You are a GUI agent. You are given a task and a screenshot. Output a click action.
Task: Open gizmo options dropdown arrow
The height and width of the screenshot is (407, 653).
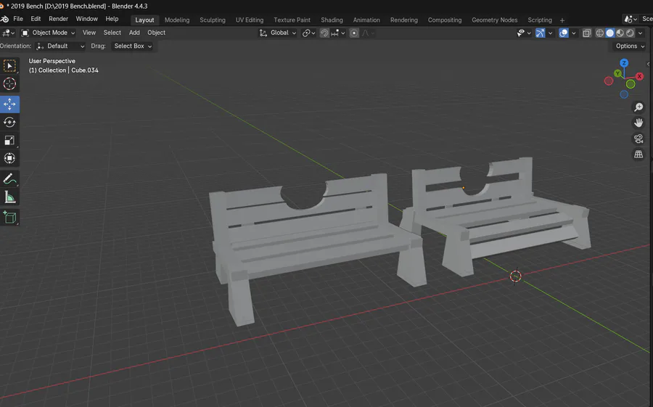coord(550,33)
